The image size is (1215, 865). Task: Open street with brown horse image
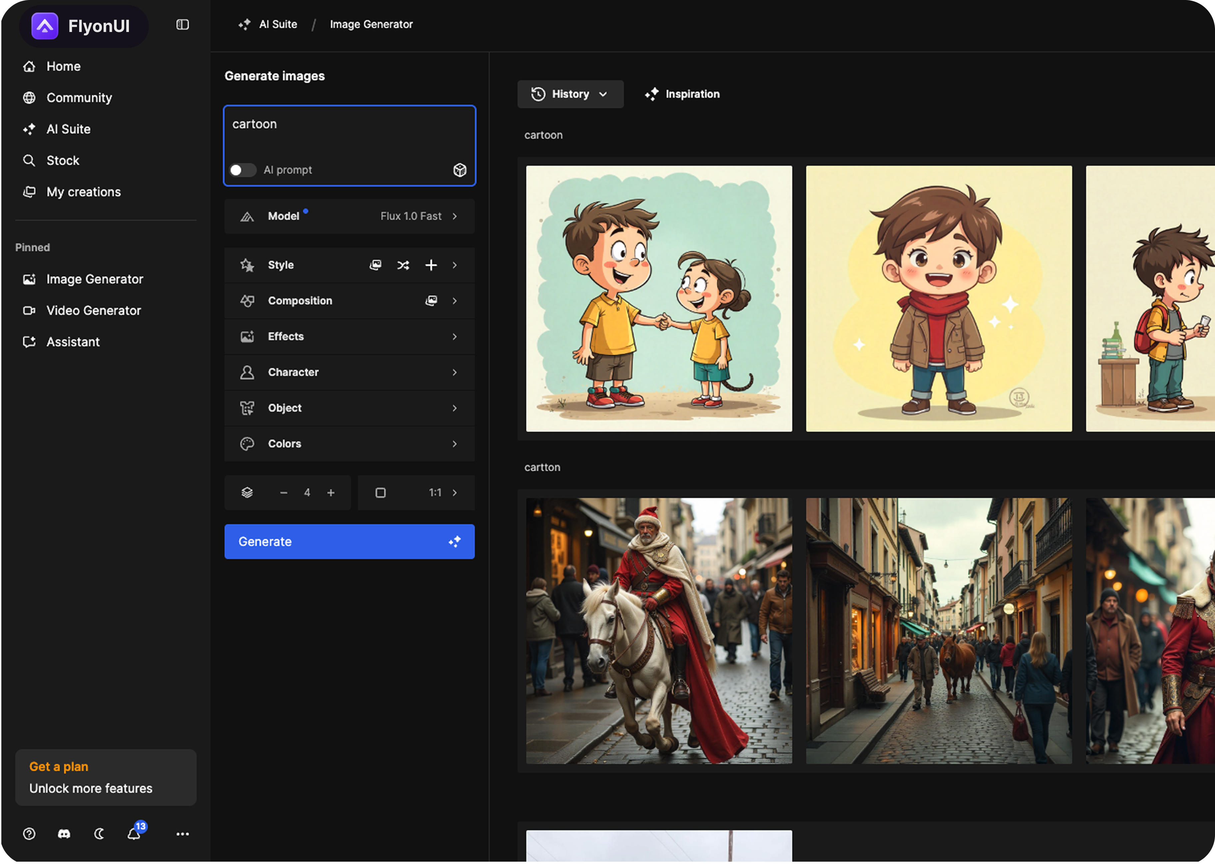point(939,631)
